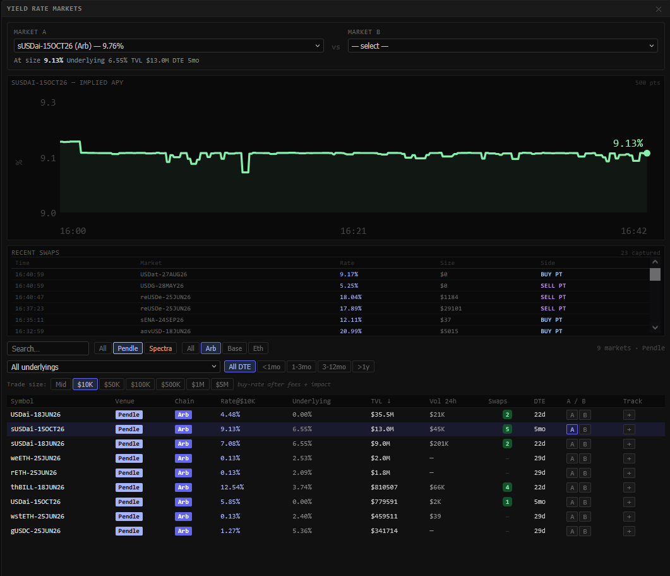The height and width of the screenshot is (576, 670).
Task: Click the Pendle venue badge for gUSDC-25JUN26
Action: [129, 531]
